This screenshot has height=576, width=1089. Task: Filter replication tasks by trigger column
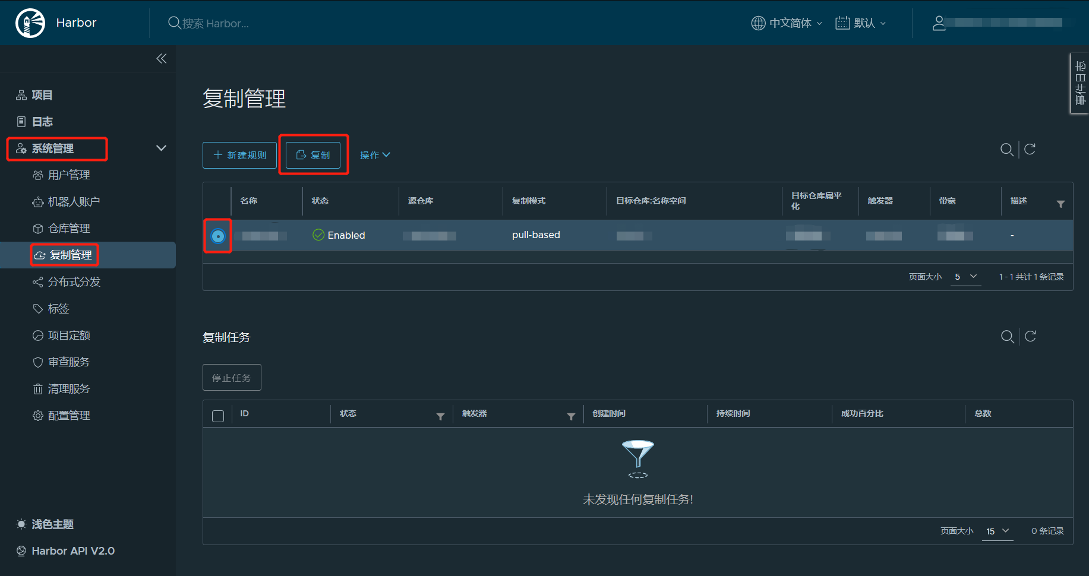pyautogui.click(x=571, y=416)
